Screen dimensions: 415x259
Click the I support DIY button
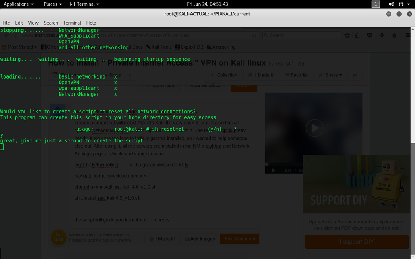[357, 242]
